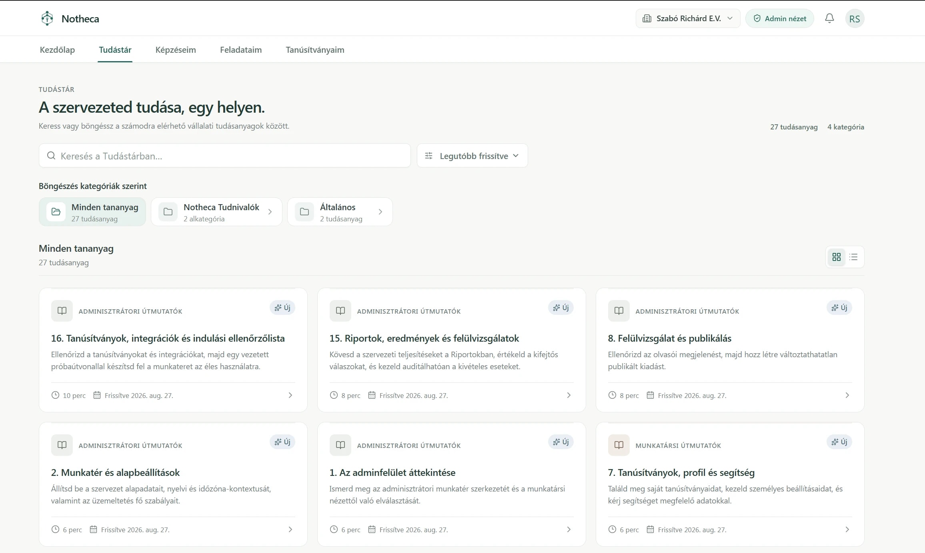Click the Notheca logo icon

pos(47,18)
